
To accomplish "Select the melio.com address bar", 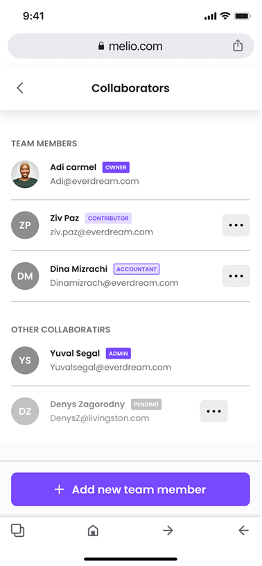I will pyautogui.click(x=130, y=46).
